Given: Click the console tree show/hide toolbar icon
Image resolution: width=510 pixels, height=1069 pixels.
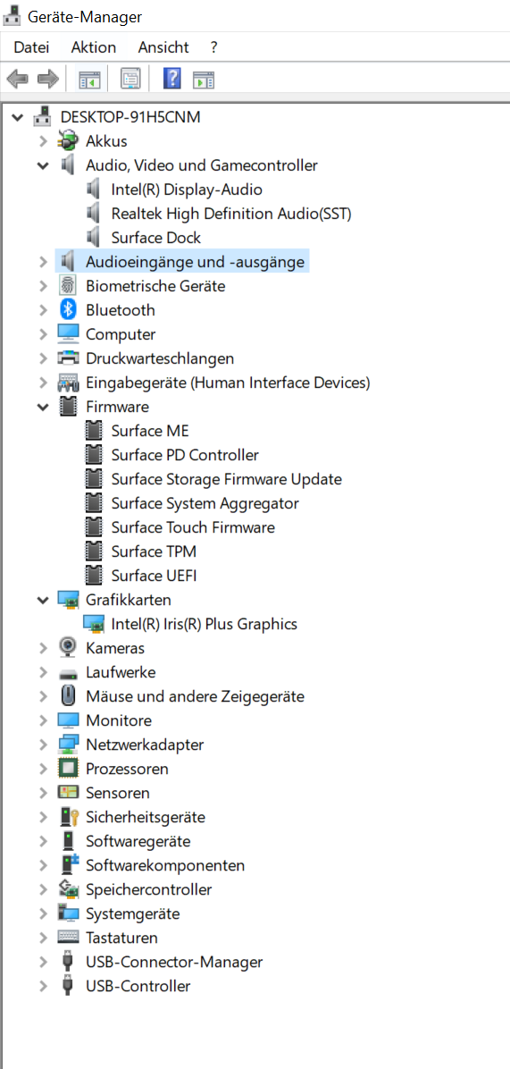Looking at the screenshot, I should 89,79.
